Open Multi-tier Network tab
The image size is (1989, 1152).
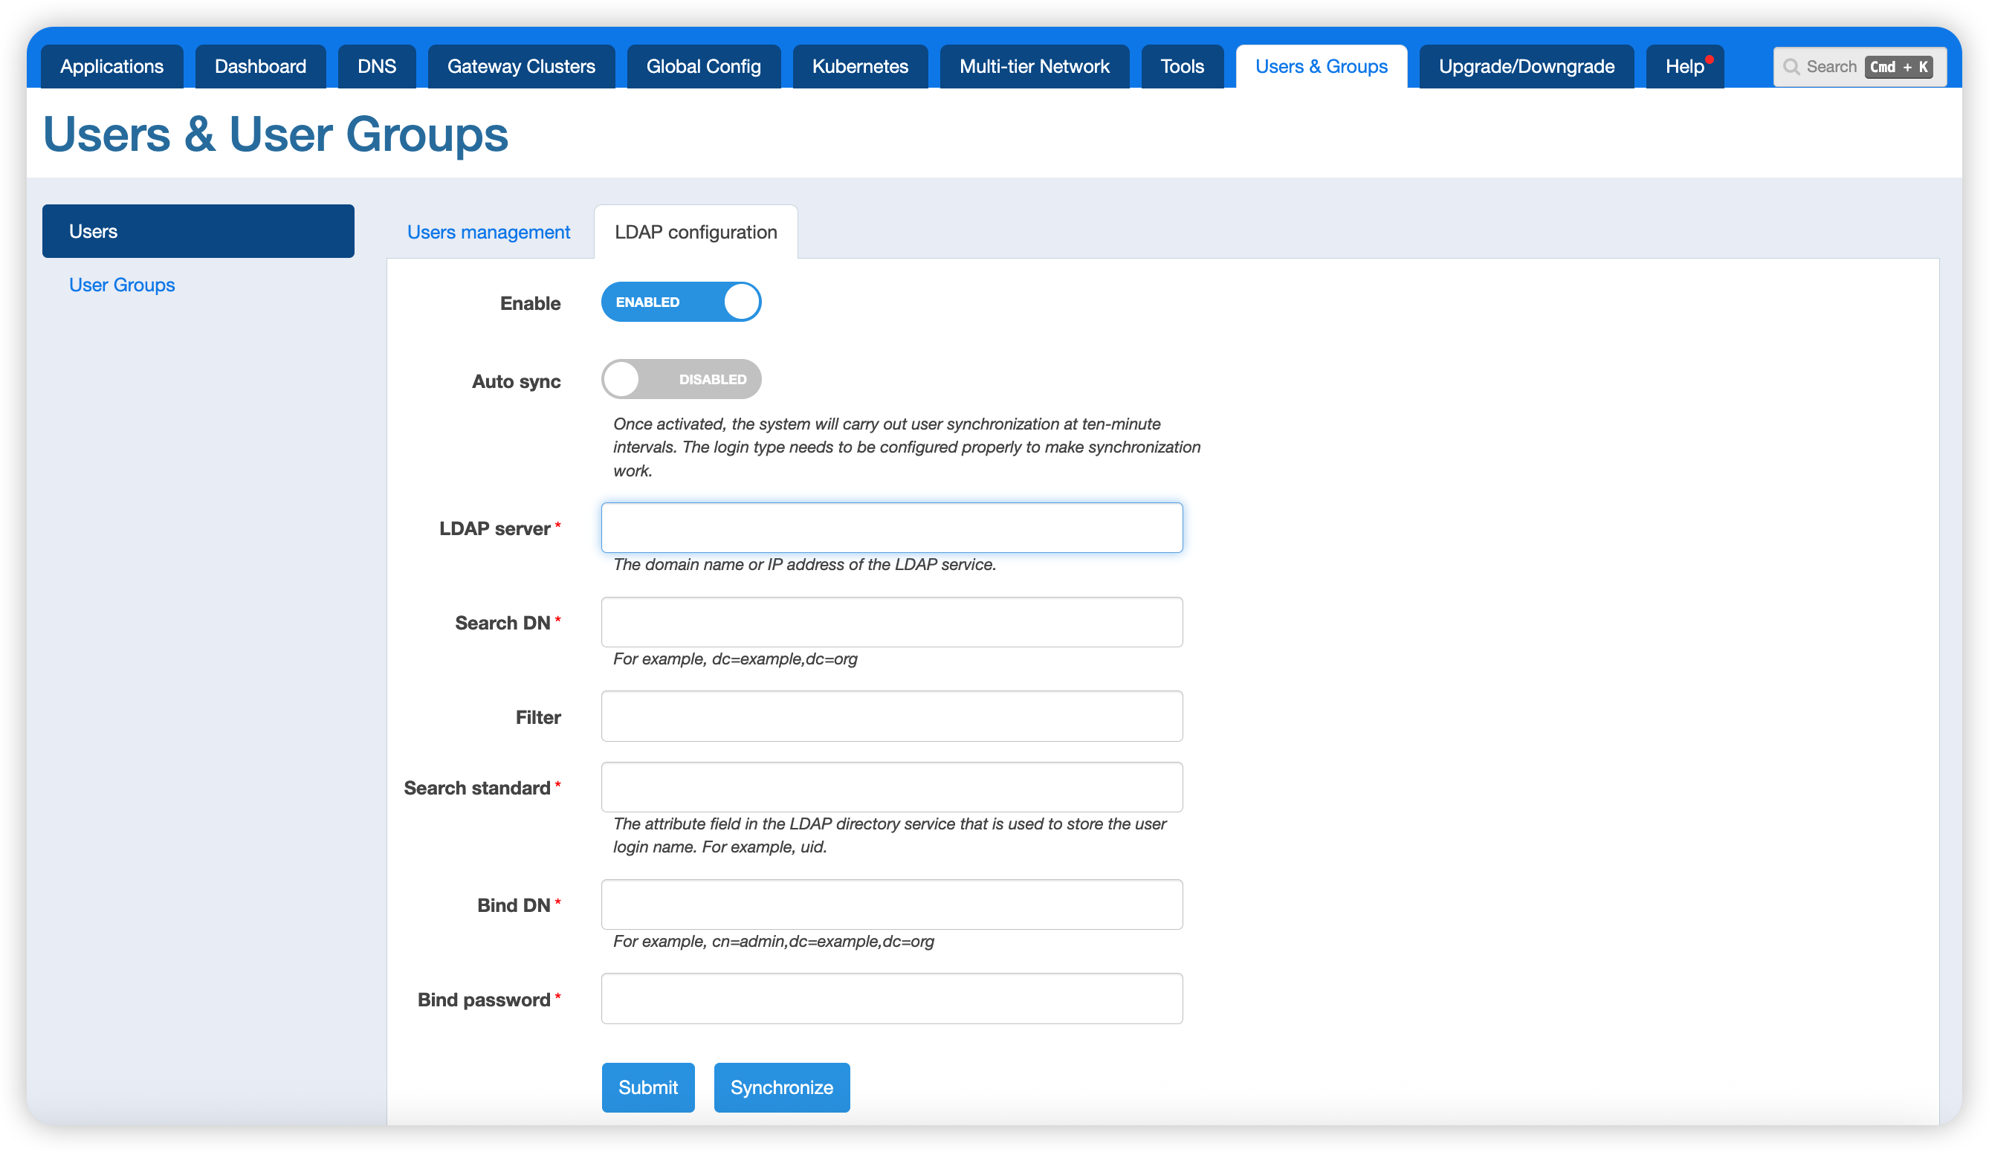point(1034,67)
